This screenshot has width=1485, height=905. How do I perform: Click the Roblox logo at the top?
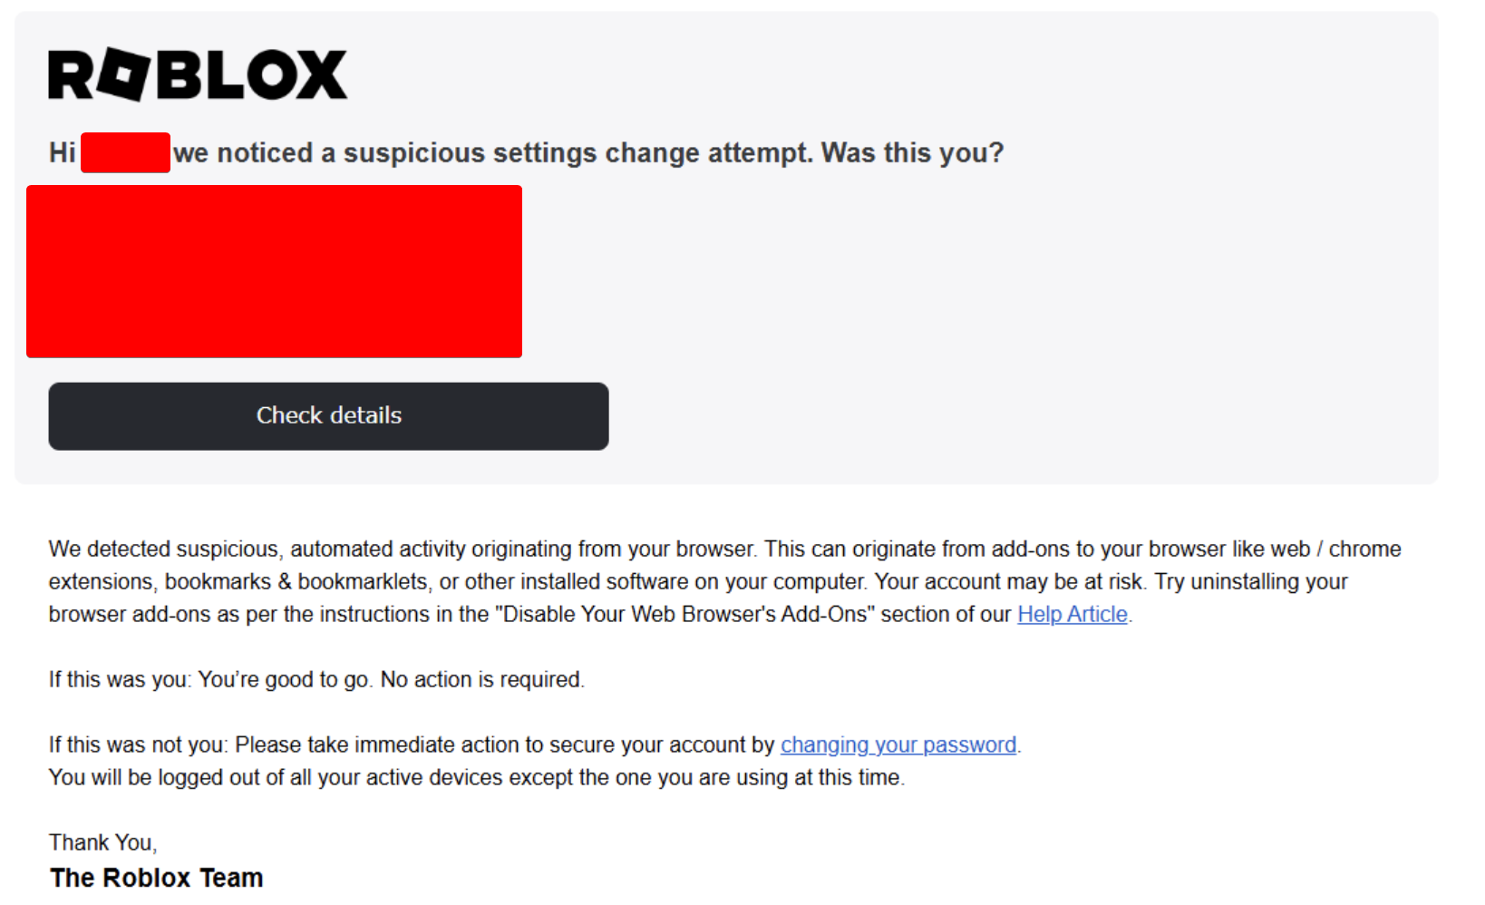[x=198, y=74]
